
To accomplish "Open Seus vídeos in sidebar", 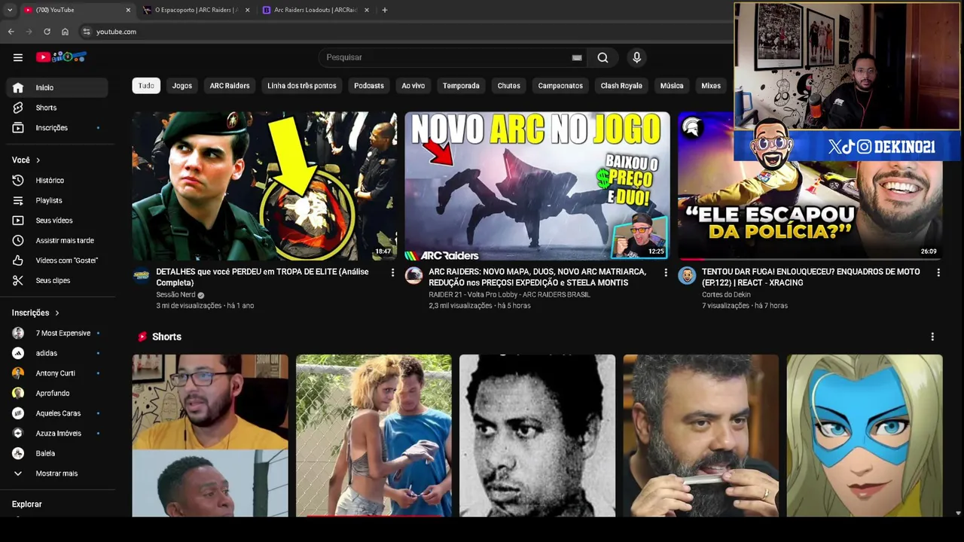I will point(56,221).
